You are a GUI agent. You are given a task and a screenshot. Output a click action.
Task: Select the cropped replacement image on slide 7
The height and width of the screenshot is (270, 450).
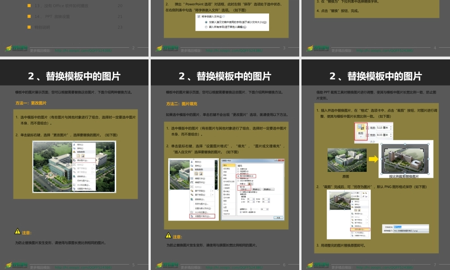[405, 159]
